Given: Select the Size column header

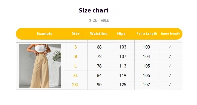Looking at the screenshot, I should tap(76, 33).
